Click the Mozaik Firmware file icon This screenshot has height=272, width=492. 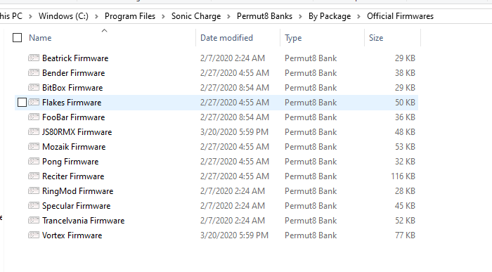34,146
